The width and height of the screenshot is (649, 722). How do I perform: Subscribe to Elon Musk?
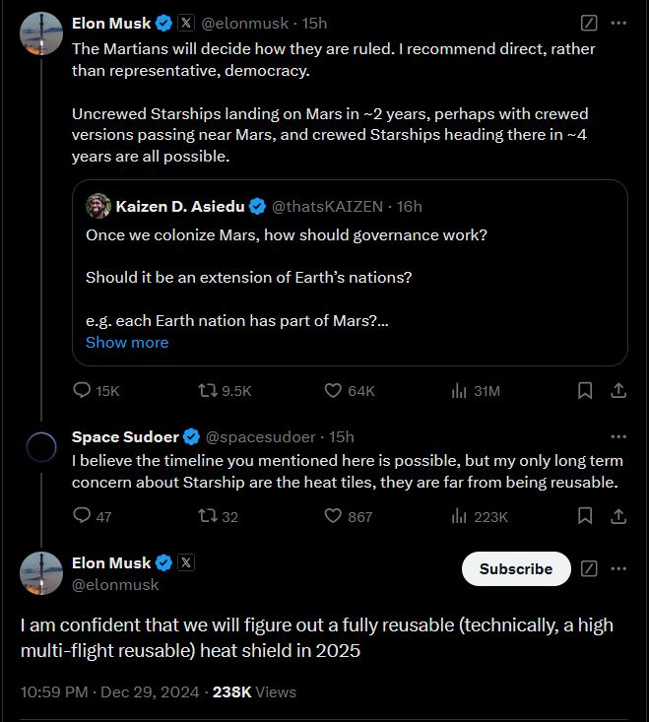point(516,569)
